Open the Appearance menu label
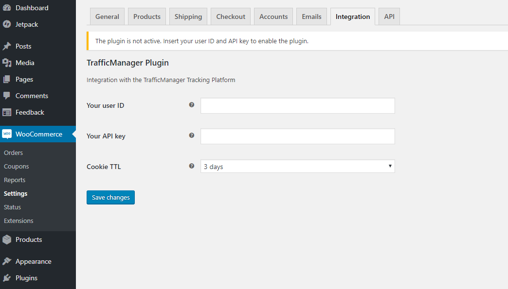508x289 pixels. coord(34,261)
